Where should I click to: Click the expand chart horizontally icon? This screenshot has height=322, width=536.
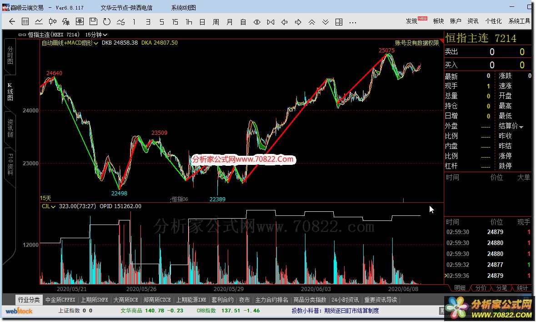[257, 22]
